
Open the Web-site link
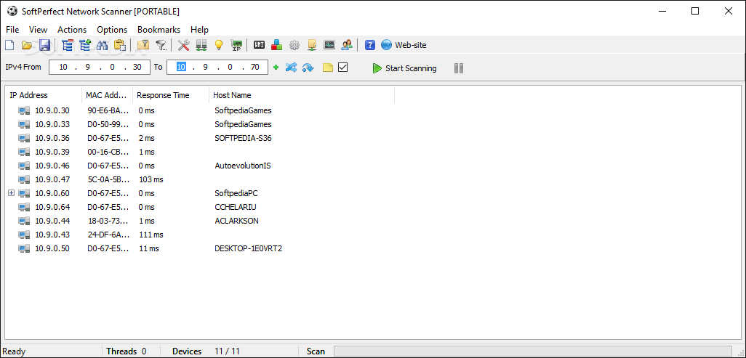[404, 45]
